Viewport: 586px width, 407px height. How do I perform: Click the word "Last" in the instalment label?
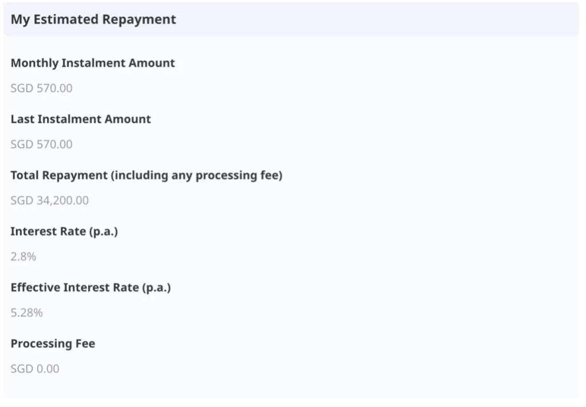point(22,119)
